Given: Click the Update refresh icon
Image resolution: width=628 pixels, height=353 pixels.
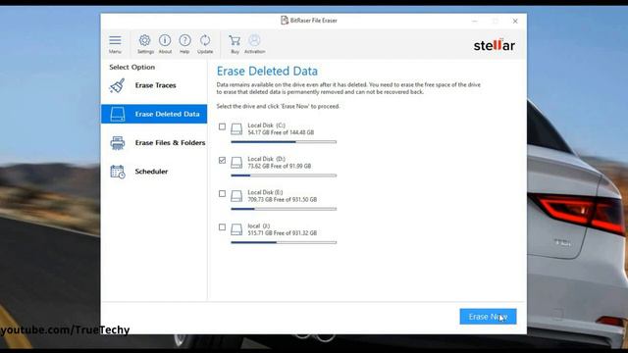Looking at the screenshot, I should pos(205,40).
